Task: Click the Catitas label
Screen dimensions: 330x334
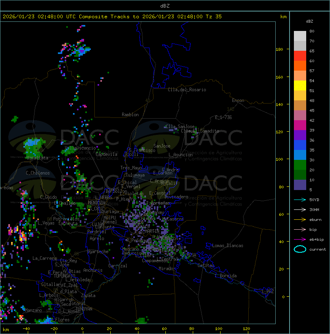Action: click(x=206, y=265)
